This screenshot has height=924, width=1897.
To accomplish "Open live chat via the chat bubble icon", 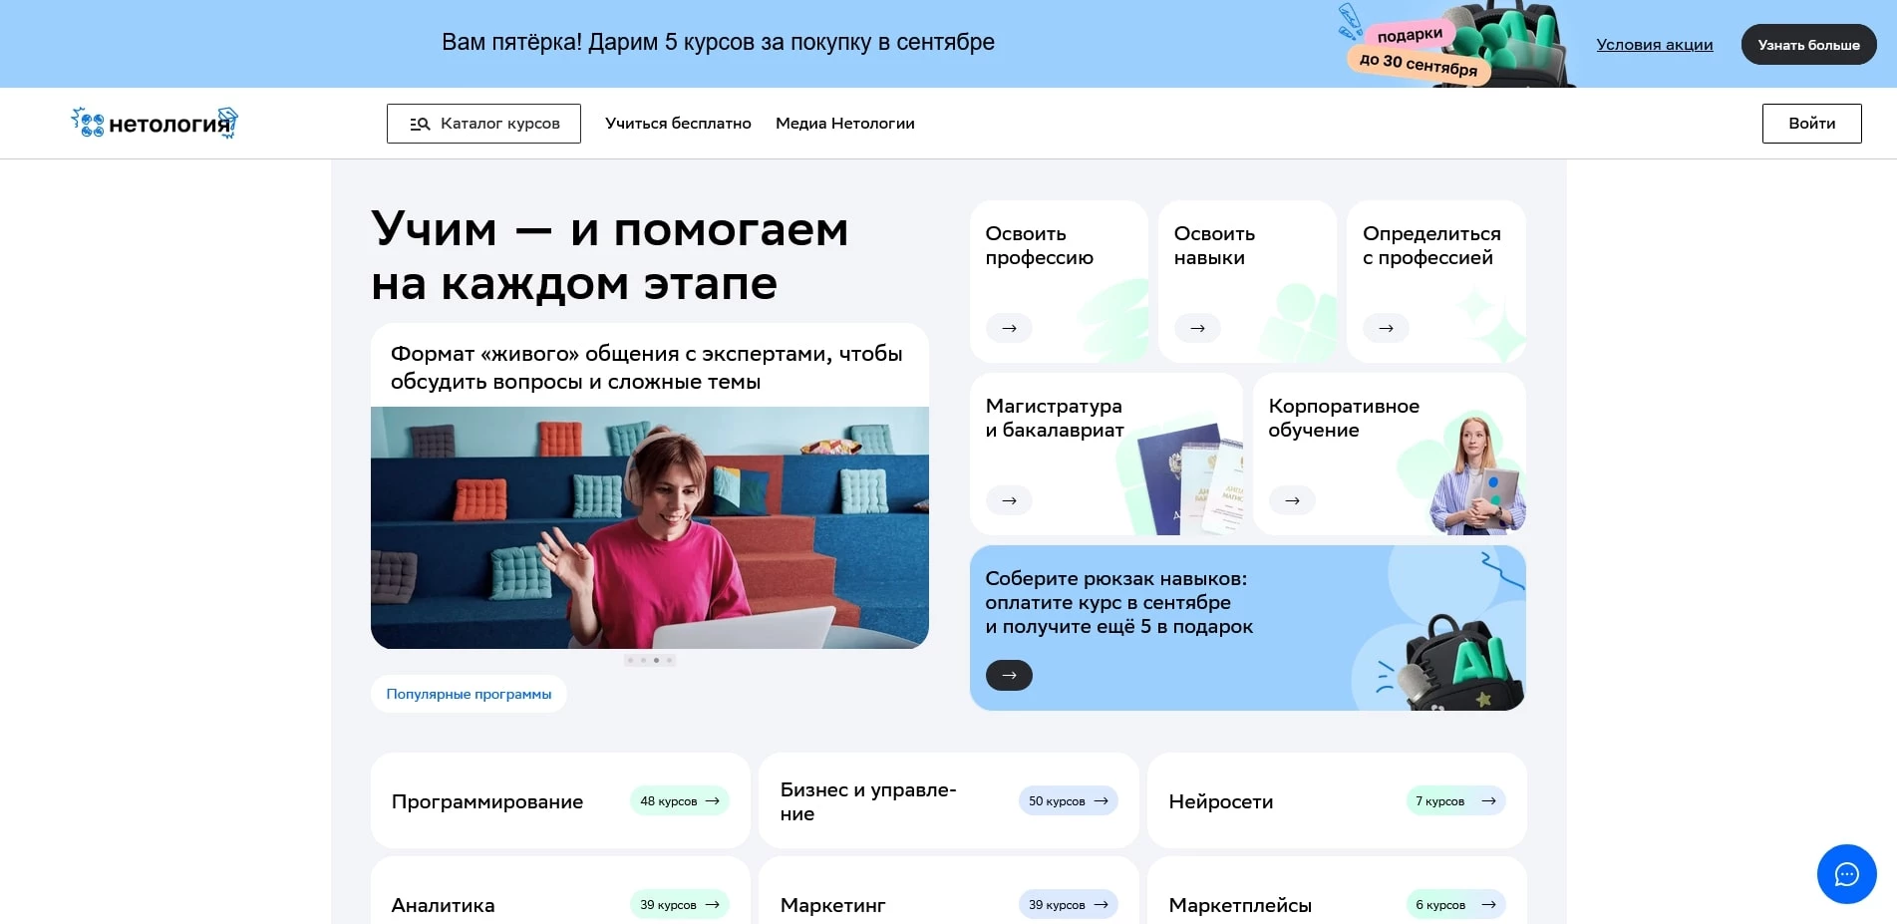I will 1846,874.
